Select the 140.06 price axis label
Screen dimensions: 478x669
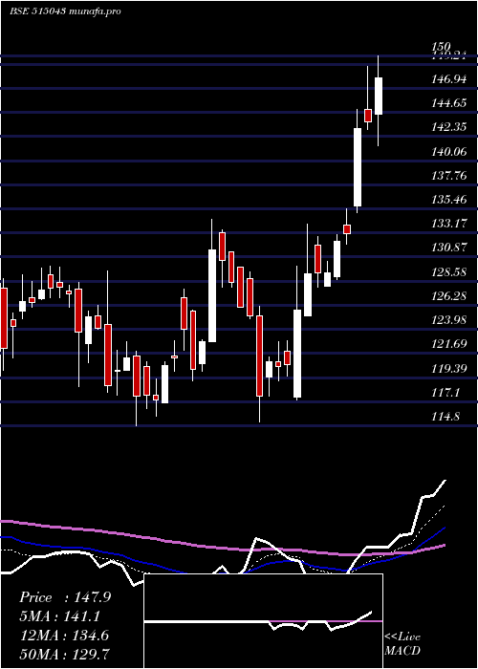[x=449, y=151]
